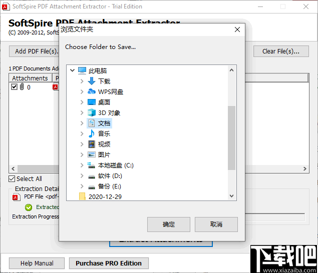Expand the 备份 (E:) drive node

[82, 186]
